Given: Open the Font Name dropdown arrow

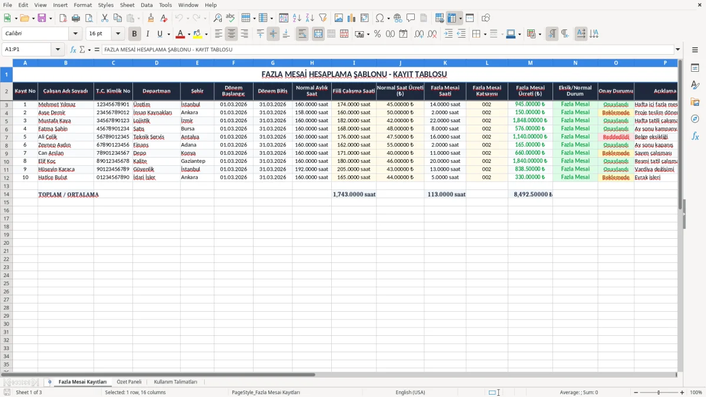Looking at the screenshot, I should pos(75,34).
